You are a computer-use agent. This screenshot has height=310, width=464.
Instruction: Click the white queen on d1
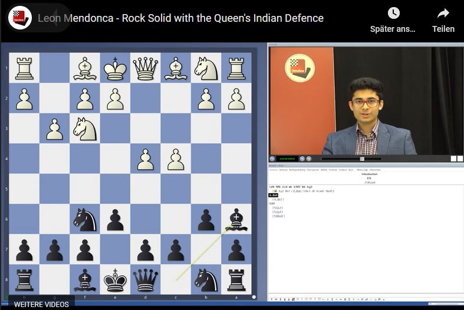145,68
